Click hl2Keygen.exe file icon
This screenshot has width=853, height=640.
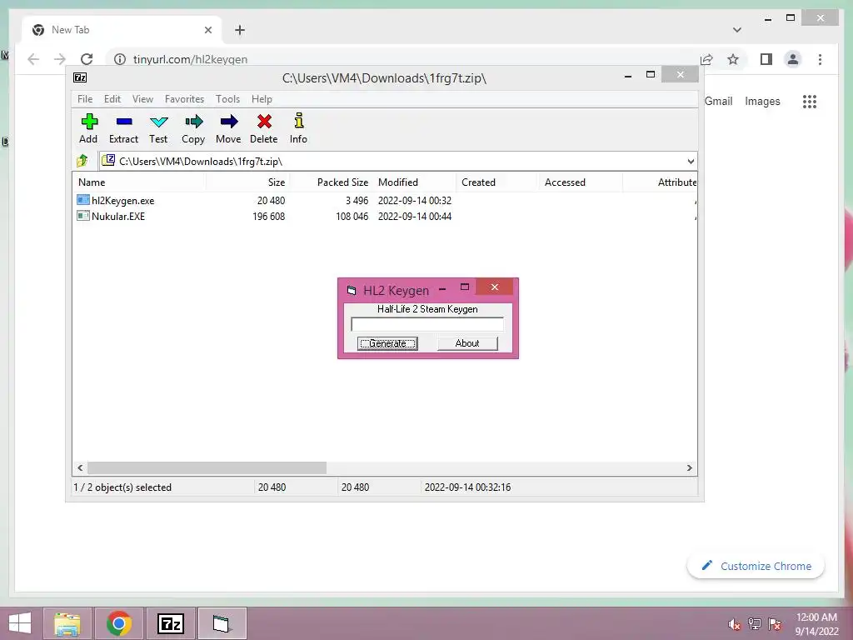[82, 200]
